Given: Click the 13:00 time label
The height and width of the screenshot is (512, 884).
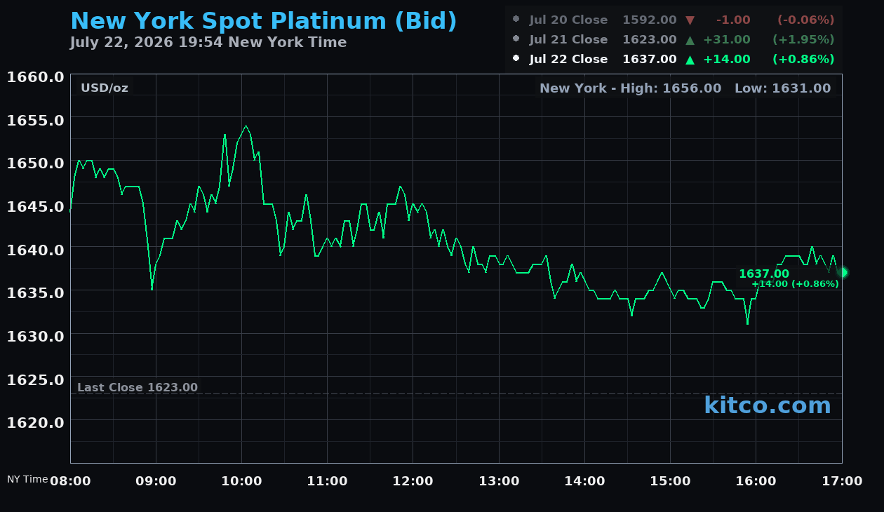Looking at the screenshot, I should pos(499,481).
